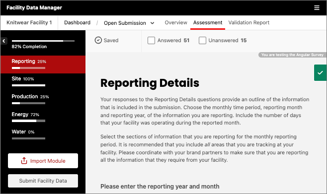Switch to the Validation Report tab
The height and width of the screenshot is (194, 327).
(249, 22)
